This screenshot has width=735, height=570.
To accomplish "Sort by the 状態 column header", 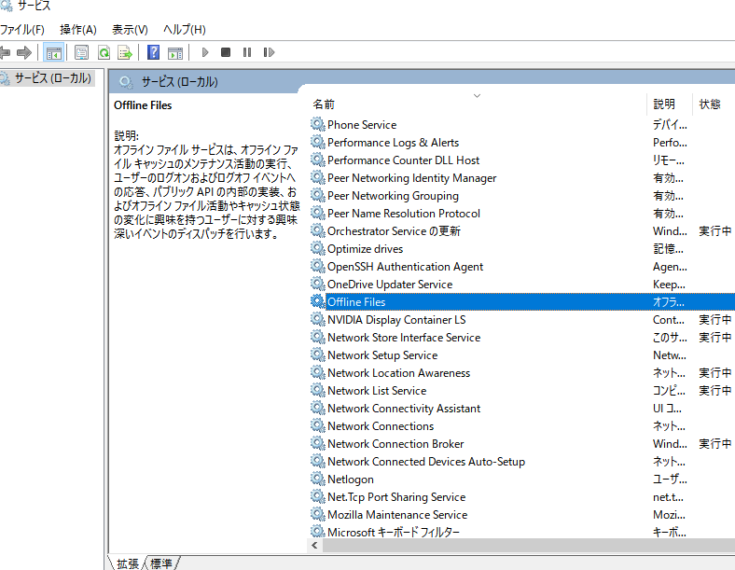I will pos(710,104).
